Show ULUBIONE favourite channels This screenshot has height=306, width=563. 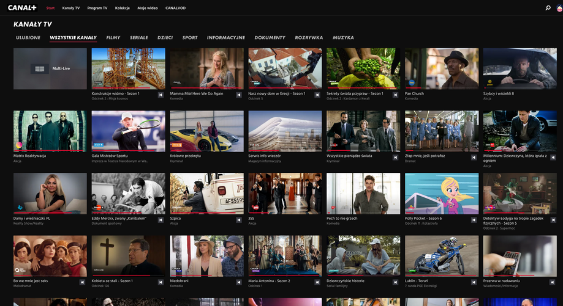click(28, 38)
